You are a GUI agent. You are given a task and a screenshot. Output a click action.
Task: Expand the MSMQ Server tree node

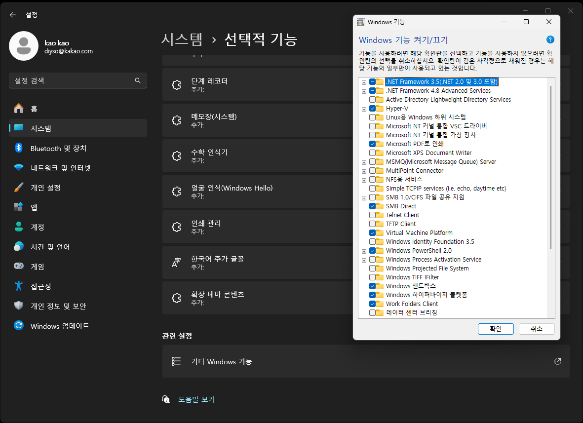coord(364,162)
